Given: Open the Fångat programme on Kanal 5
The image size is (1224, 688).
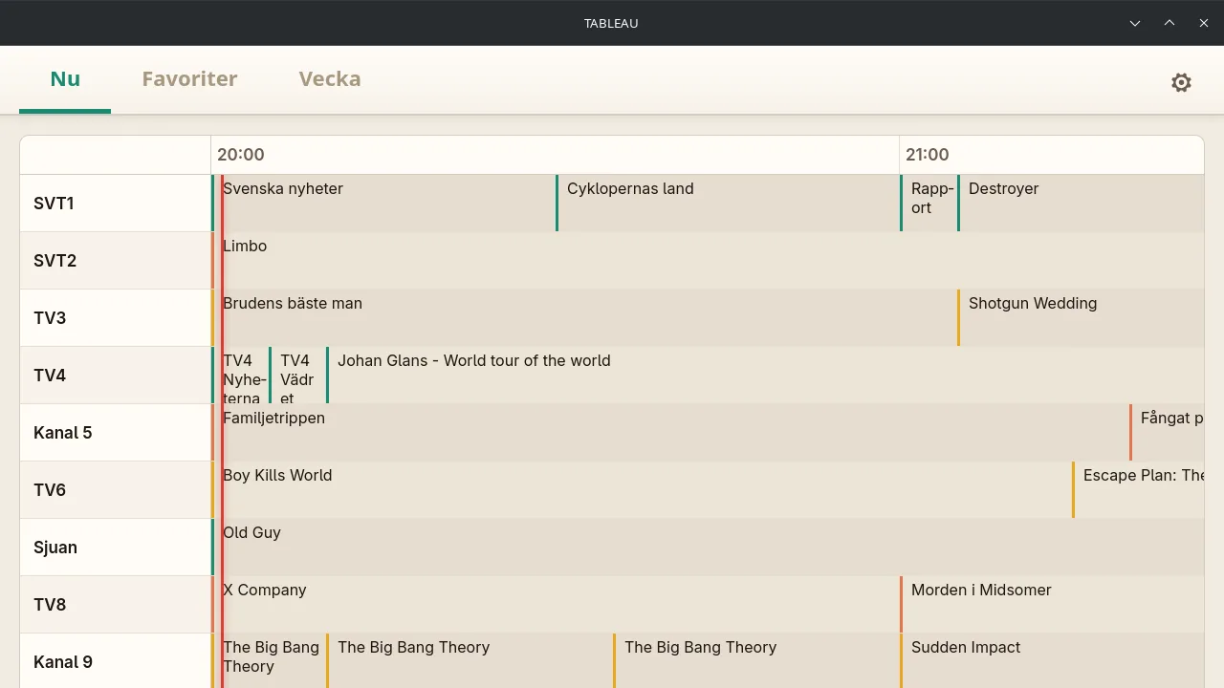Looking at the screenshot, I should 1167,432.
